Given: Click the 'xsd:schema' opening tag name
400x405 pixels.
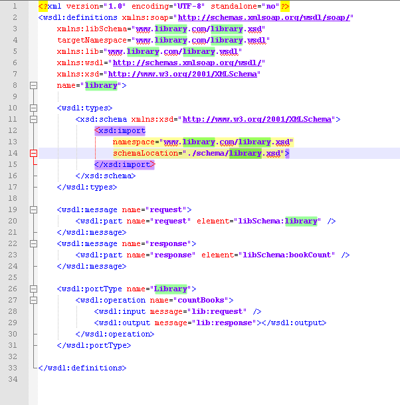Looking at the screenshot, I should 104,119.
